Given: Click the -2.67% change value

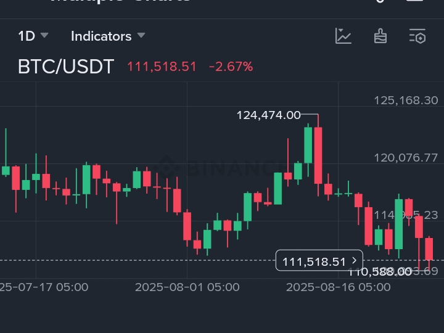Looking at the screenshot, I should pyautogui.click(x=231, y=67).
